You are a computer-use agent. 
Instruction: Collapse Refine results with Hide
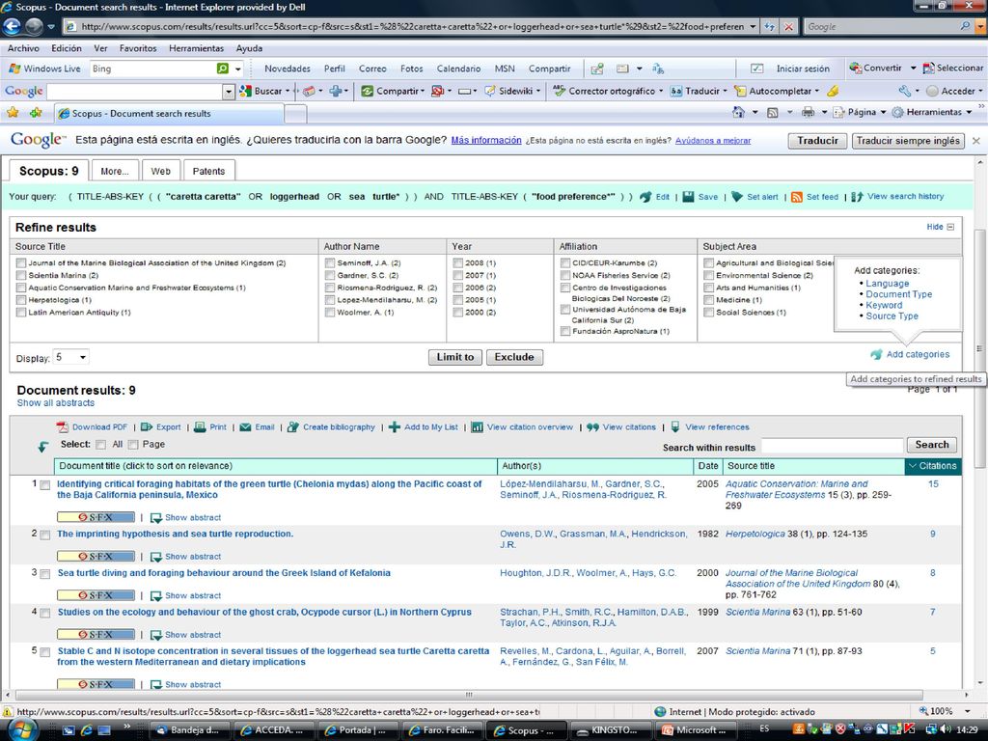coord(940,227)
